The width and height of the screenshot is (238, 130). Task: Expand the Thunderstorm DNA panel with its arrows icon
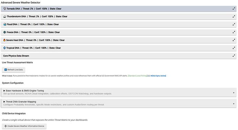click(234, 17)
